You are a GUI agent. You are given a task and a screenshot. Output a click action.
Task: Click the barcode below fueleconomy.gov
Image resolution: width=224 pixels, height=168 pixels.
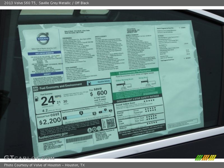[x=79, y=139]
